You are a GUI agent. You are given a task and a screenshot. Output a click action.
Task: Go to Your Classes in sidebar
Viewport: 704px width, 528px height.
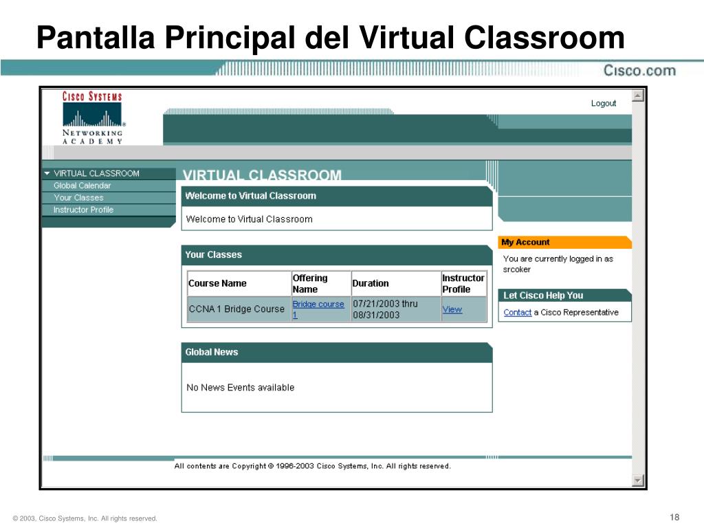tap(78, 197)
